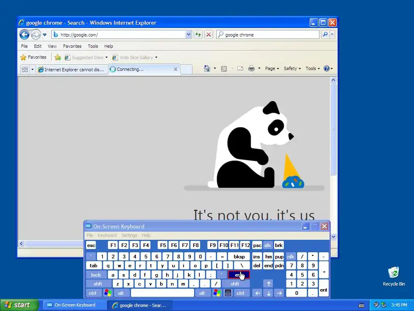
Task: Open the View menu in Internet Explorer
Action: tap(52, 46)
